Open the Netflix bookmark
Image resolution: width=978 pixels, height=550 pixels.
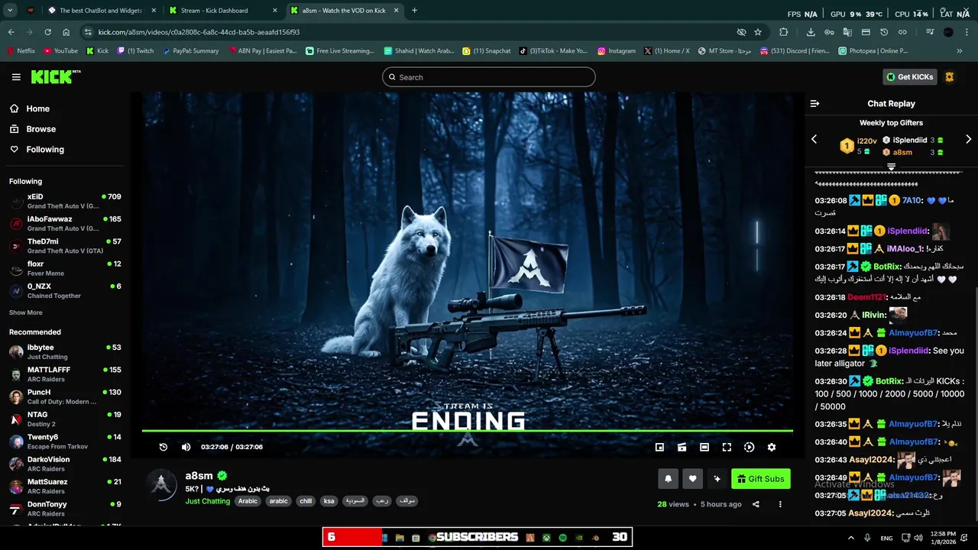coord(21,51)
